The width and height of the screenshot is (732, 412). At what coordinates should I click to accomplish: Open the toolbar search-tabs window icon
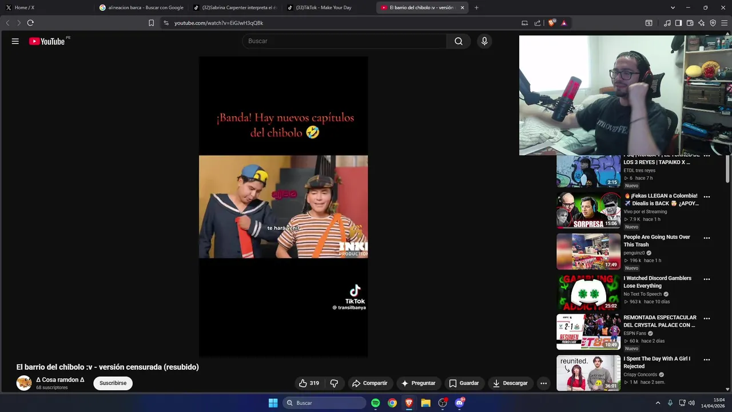pos(649,23)
